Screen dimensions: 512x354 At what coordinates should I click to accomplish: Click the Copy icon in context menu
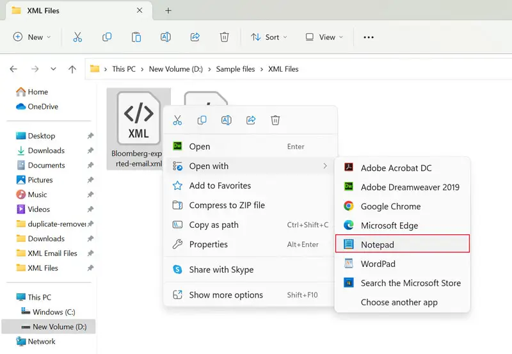[x=202, y=120]
